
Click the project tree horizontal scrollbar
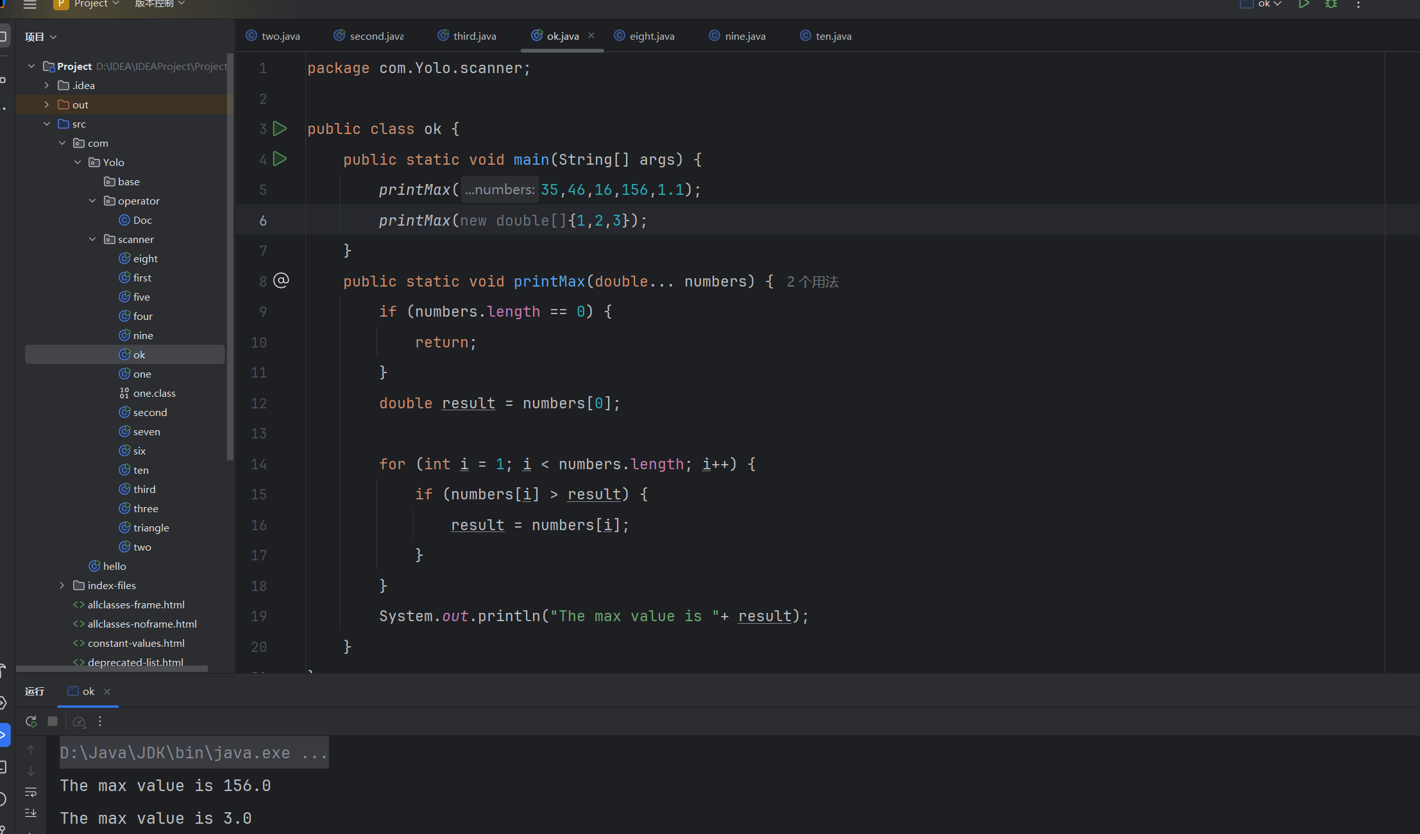[112, 668]
